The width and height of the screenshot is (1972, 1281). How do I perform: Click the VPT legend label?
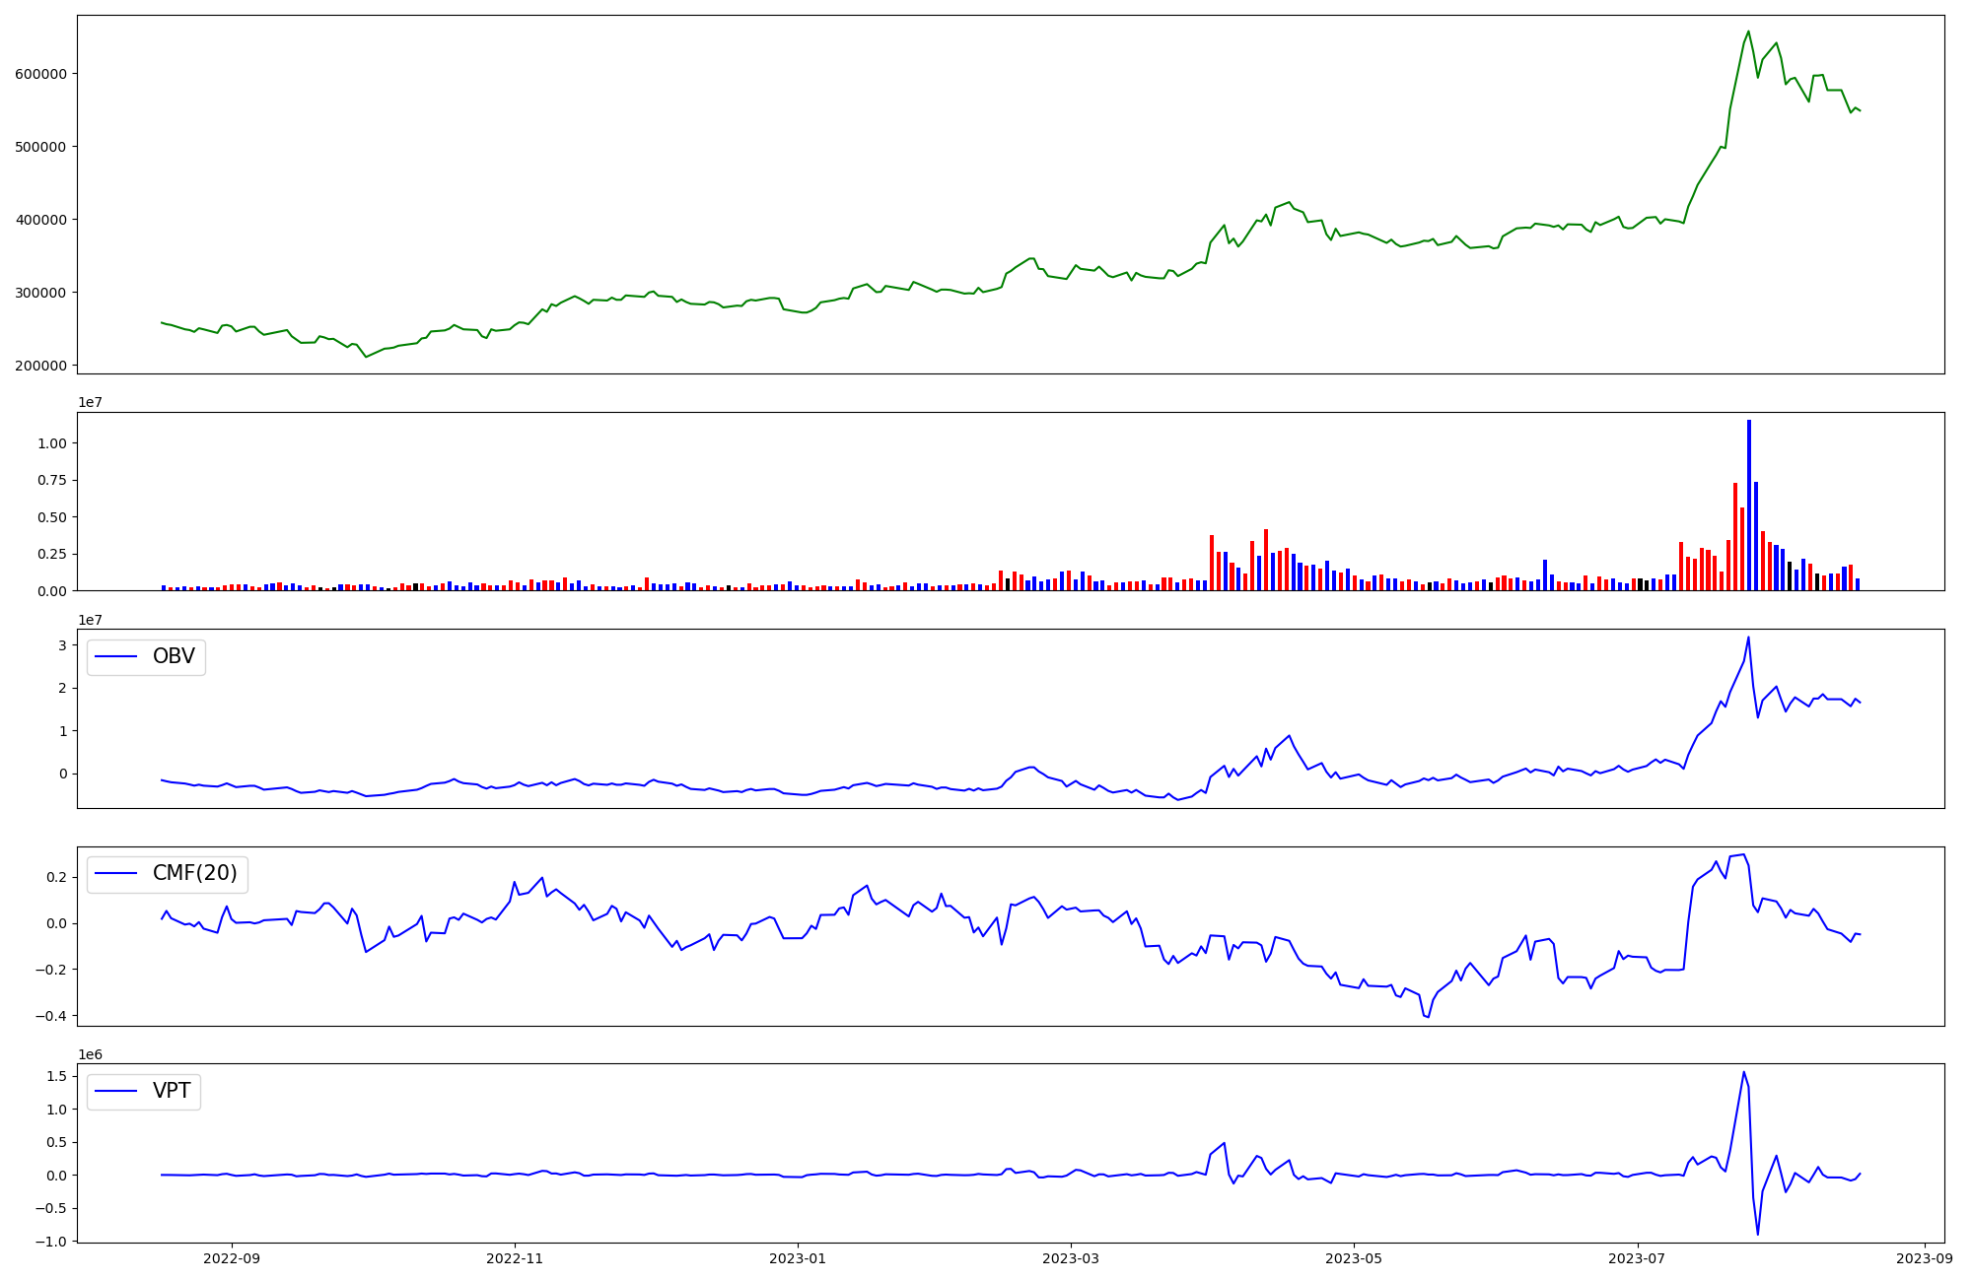172,1092
